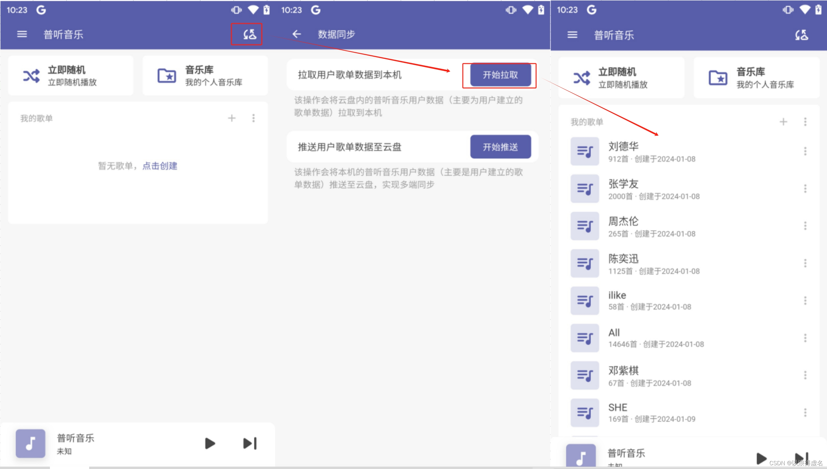Tap the data sync icon highlighted in red
This screenshot has height=469, width=827.
pyautogui.click(x=249, y=34)
